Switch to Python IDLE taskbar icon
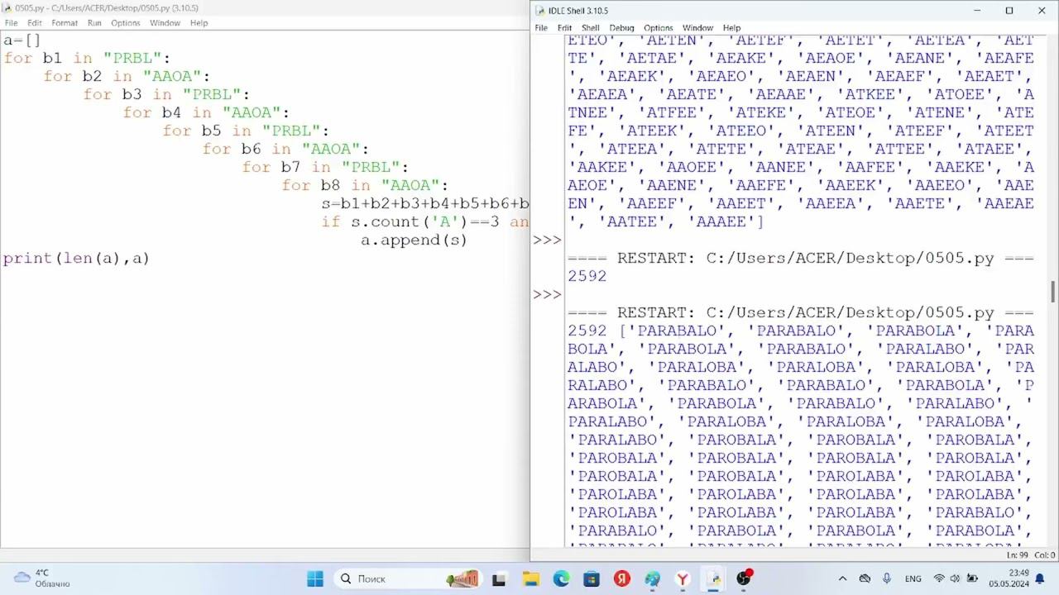 coord(713,579)
